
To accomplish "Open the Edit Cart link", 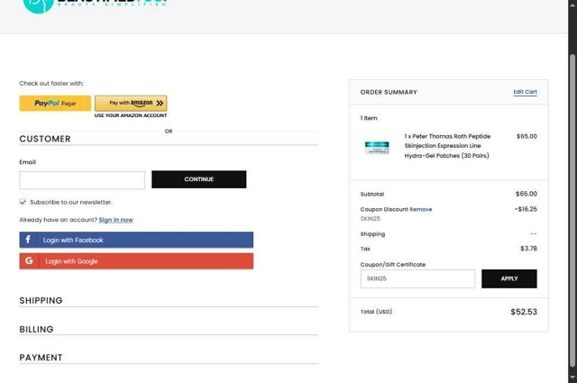I will [525, 92].
